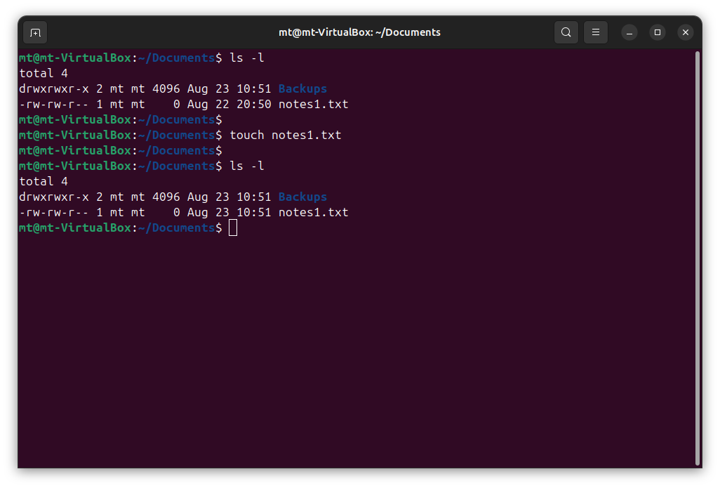Click the window title mt@mt-VirtualBox: ~/Documents
This screenshot has width=720, height=488.
[359, 32]
